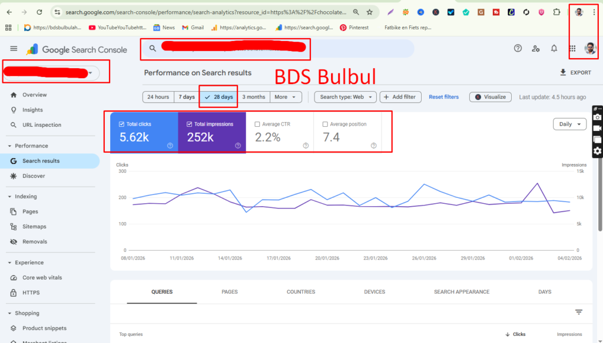This screenshot has width=603, height=343.
Task: Open the Removals tool
Action: click(x=34, y=241)
